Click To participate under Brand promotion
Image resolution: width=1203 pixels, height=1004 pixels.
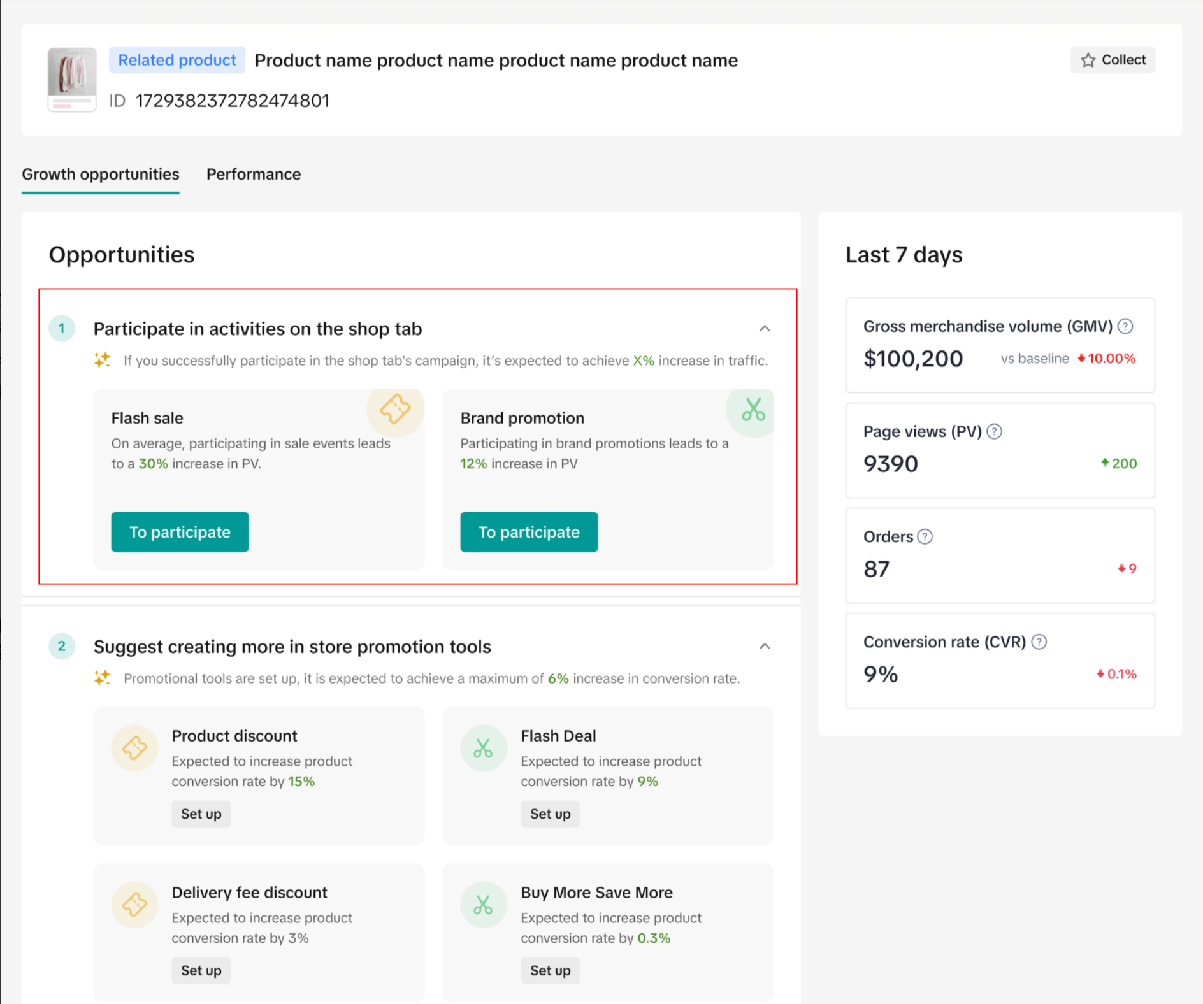[x=529, y=532]
